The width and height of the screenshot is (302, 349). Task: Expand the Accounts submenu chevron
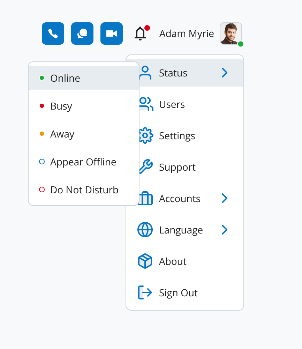pos(225,198)
